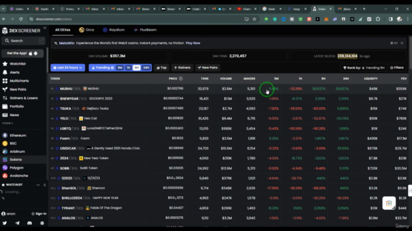Close the MetaWin ad banner
Viewport: 412px width, 231px height.
(402, 43)
